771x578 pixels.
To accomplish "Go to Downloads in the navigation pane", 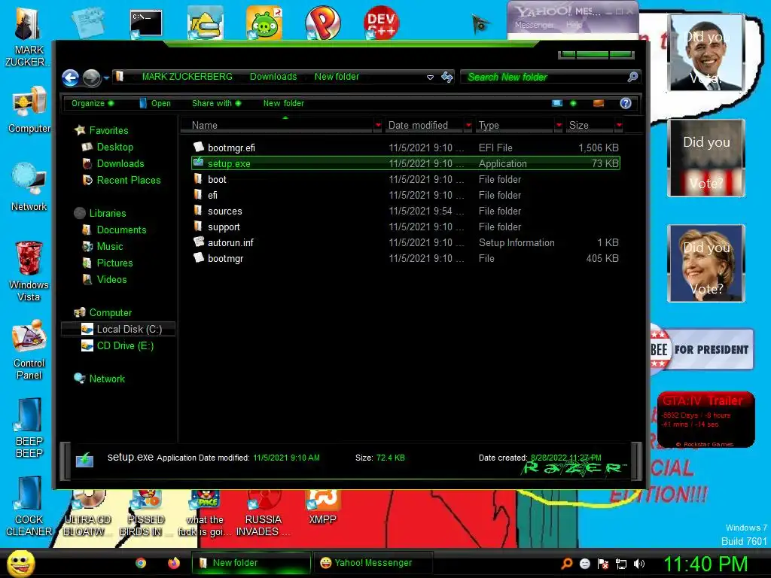I will [x=113, y=163].
